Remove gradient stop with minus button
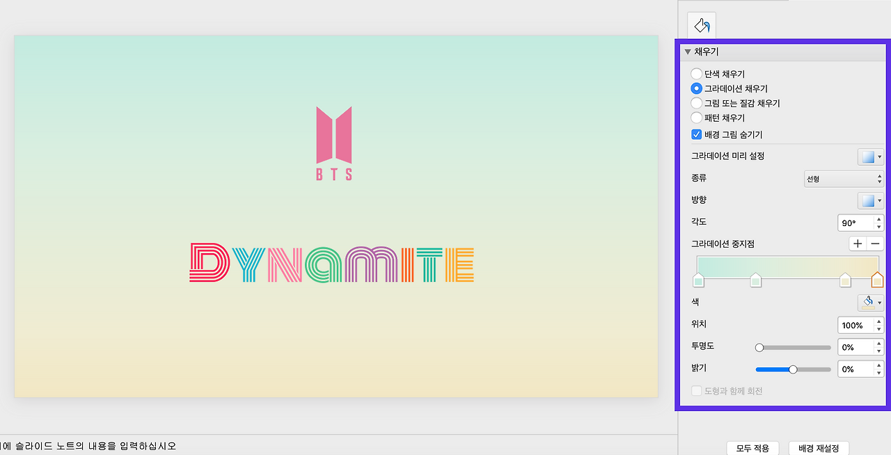The width and height of the screenshot is (891, 455). [876, 244]
